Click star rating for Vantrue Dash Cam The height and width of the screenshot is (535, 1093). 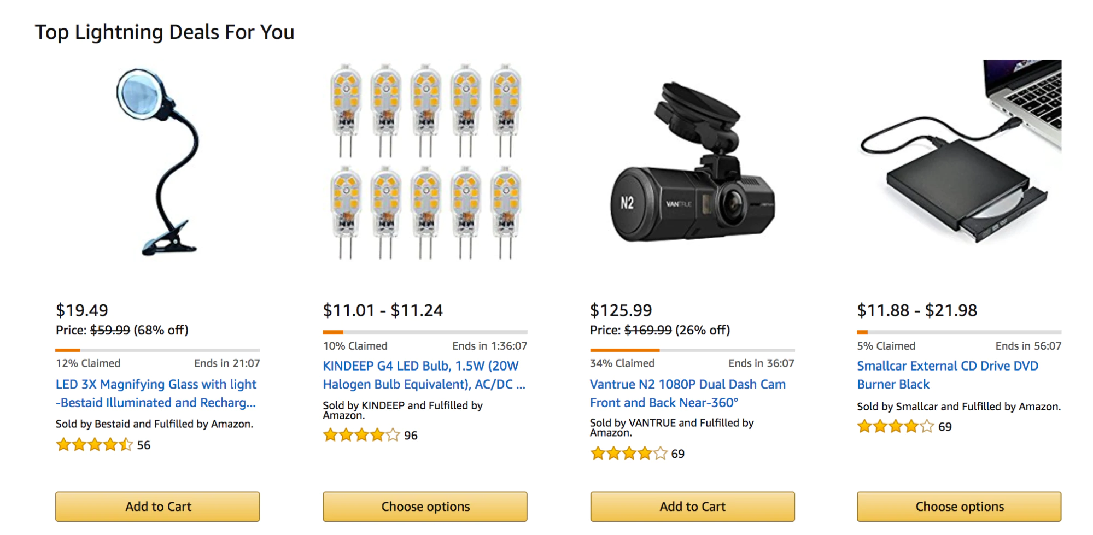click(629, 454)
